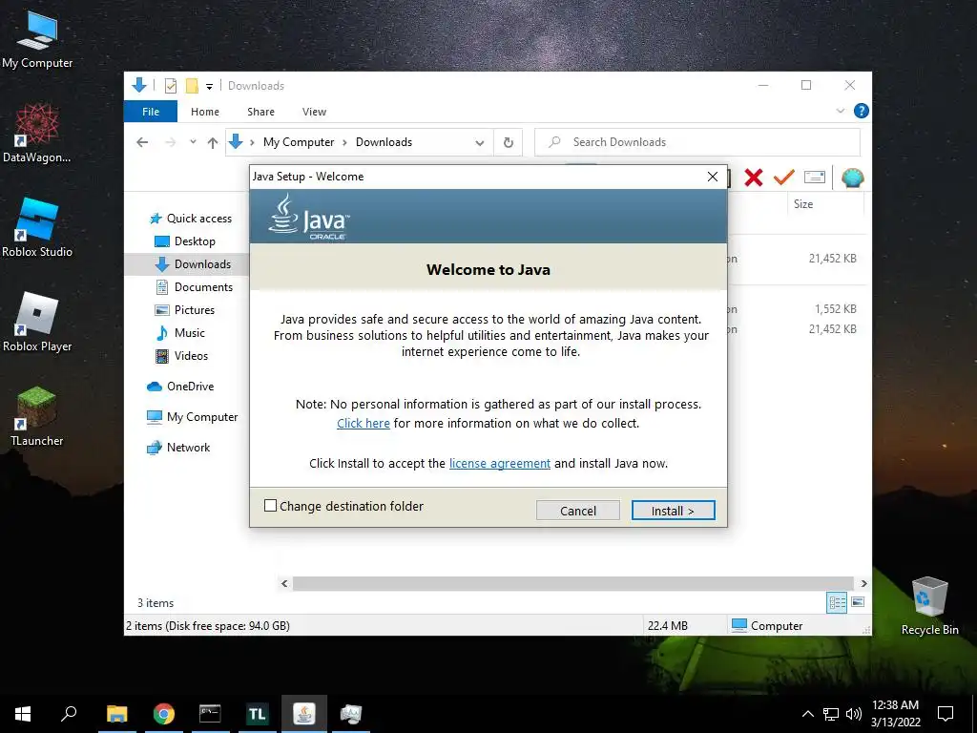Launch Roblox Studio desktop shortcut
Viewport: 977px width, 733px height.
[x=37, y=227]
